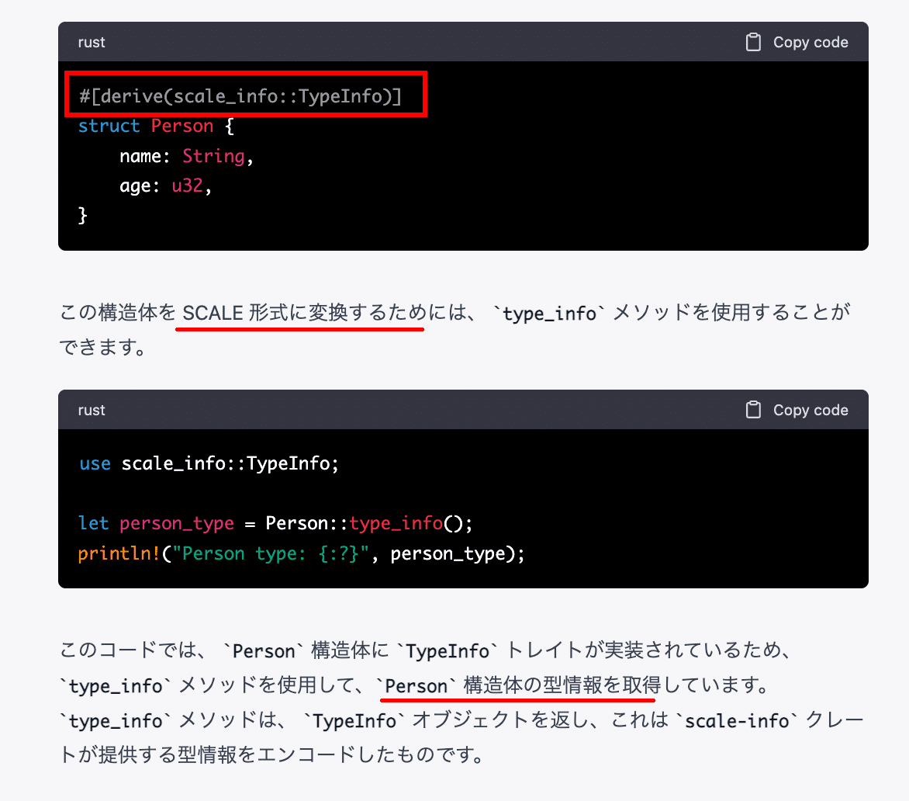The height and width of the screenshot is (801, 909).
Task: Click inline `scale-info` crate name
Action: click(x=737, y=720)
